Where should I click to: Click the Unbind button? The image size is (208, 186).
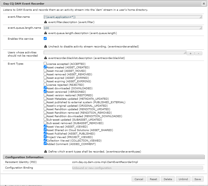tap(183, 179)
